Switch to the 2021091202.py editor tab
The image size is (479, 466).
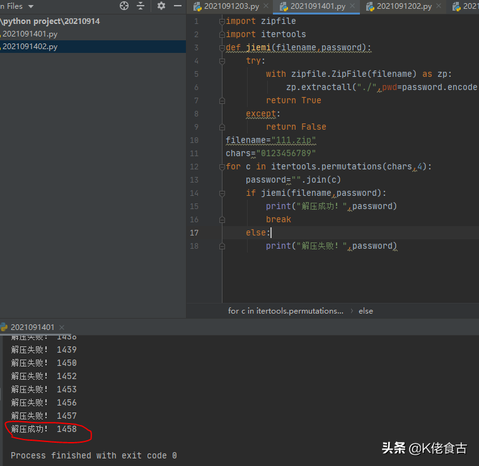404,7
